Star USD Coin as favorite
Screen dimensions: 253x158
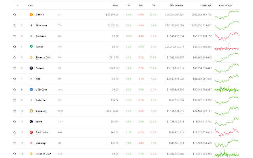[15, 90]
